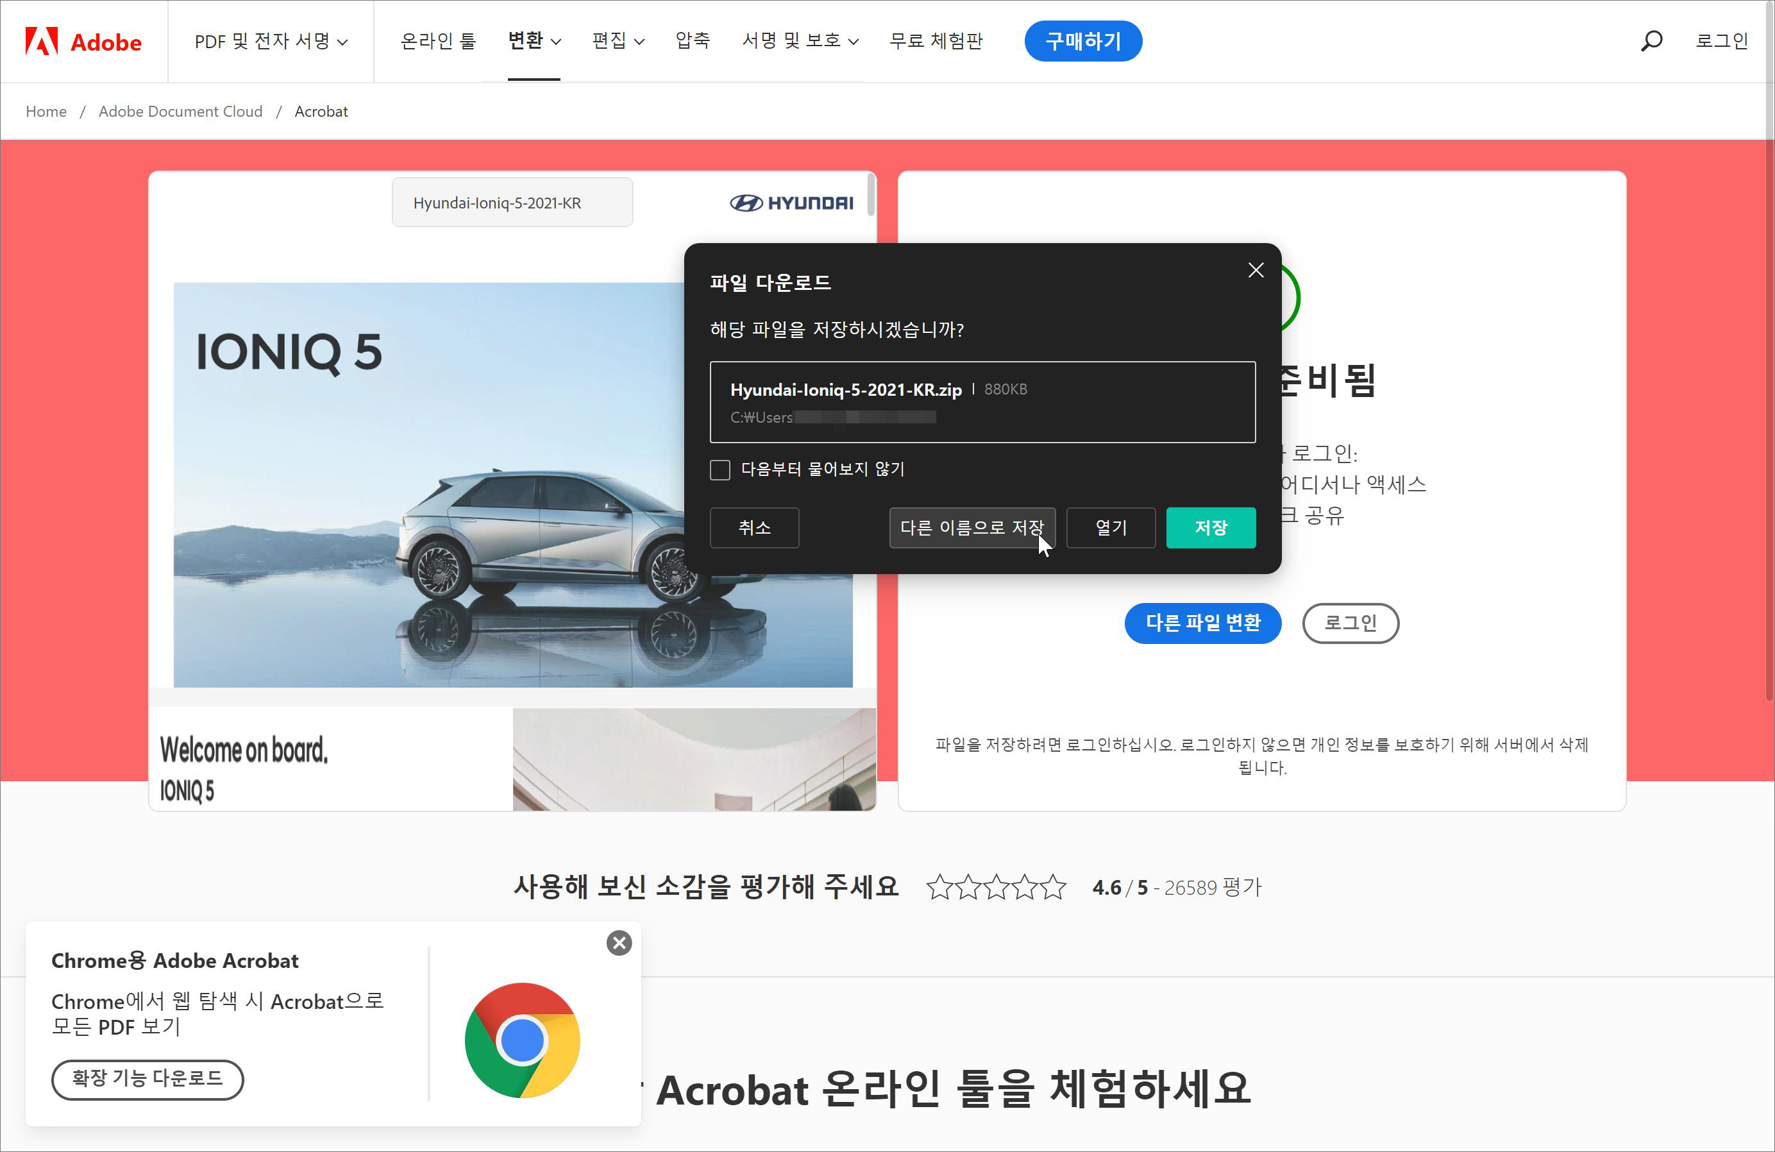Image resolution: width=1775 pixels, height=1152 pixels.
Task: Click the Adobe logo icon
Action: [x=42, y=41]
